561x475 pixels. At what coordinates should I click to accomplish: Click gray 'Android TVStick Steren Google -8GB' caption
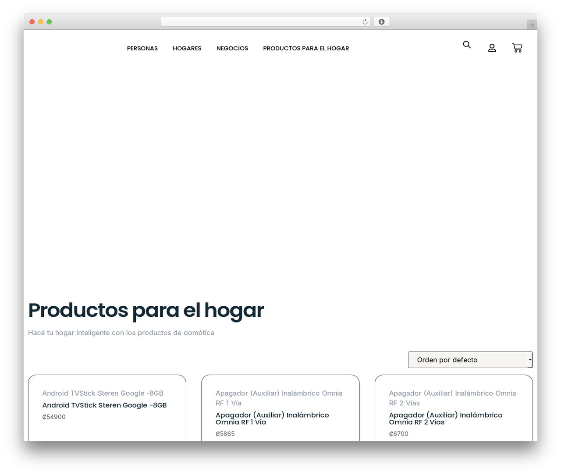point(103,393)
